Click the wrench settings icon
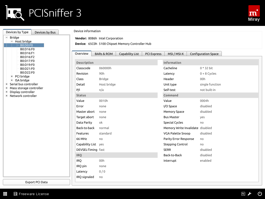This screenshot has height=199, width=265. click(250, 194)
